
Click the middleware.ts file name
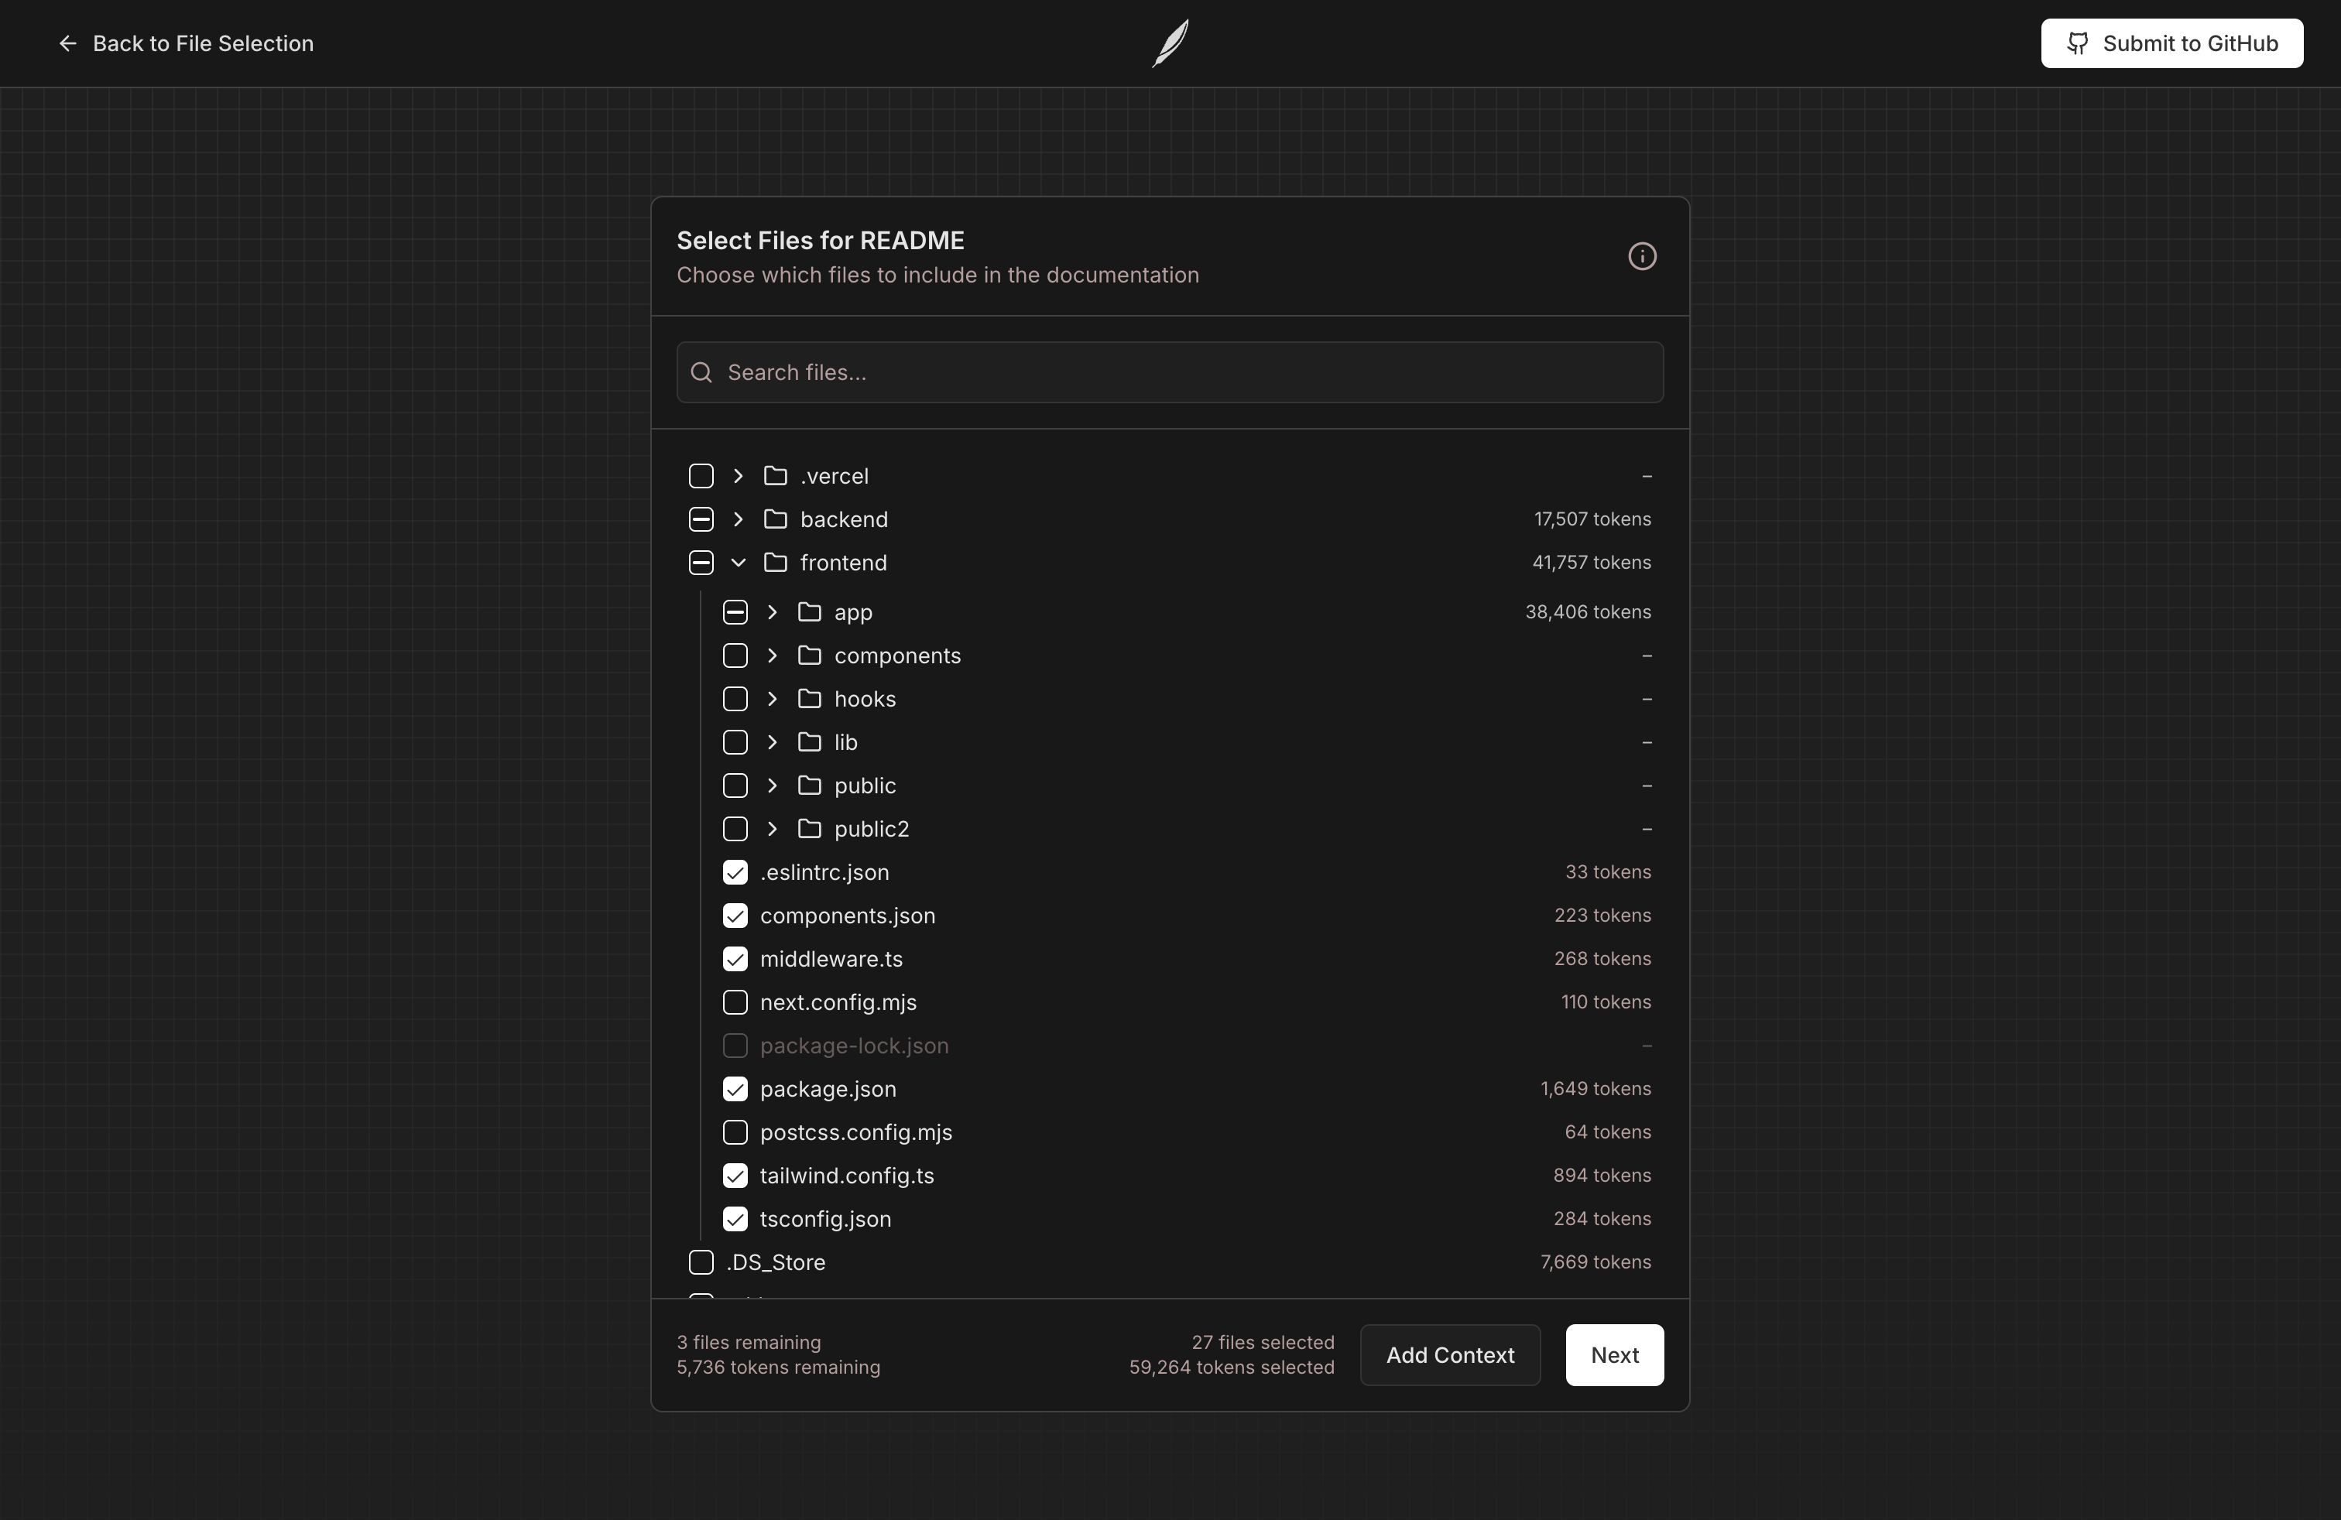pos(831,959)
